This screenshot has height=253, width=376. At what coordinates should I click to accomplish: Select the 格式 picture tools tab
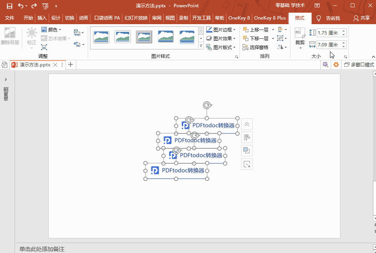point(300,18)
